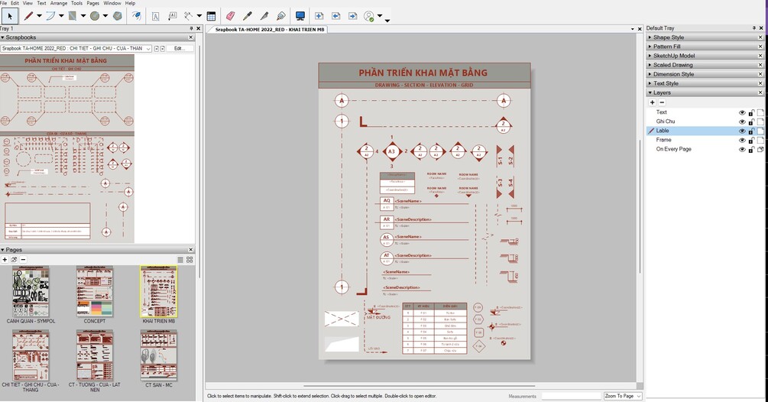768x402 pixels.
Task: Open the Pages menu
Action: [93, 3]
